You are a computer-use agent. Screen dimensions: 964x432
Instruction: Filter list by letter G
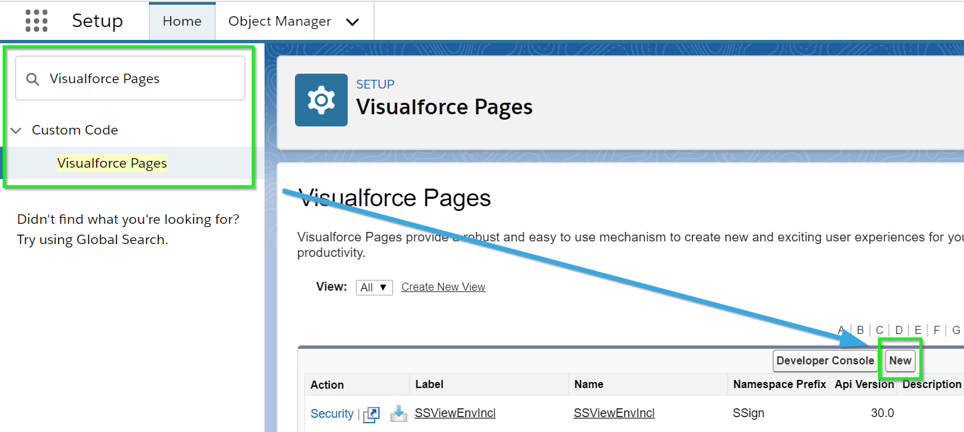coord(956,330)
